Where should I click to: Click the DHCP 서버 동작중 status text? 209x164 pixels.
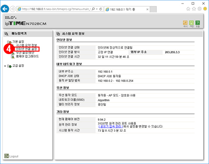tap(109, 76)
